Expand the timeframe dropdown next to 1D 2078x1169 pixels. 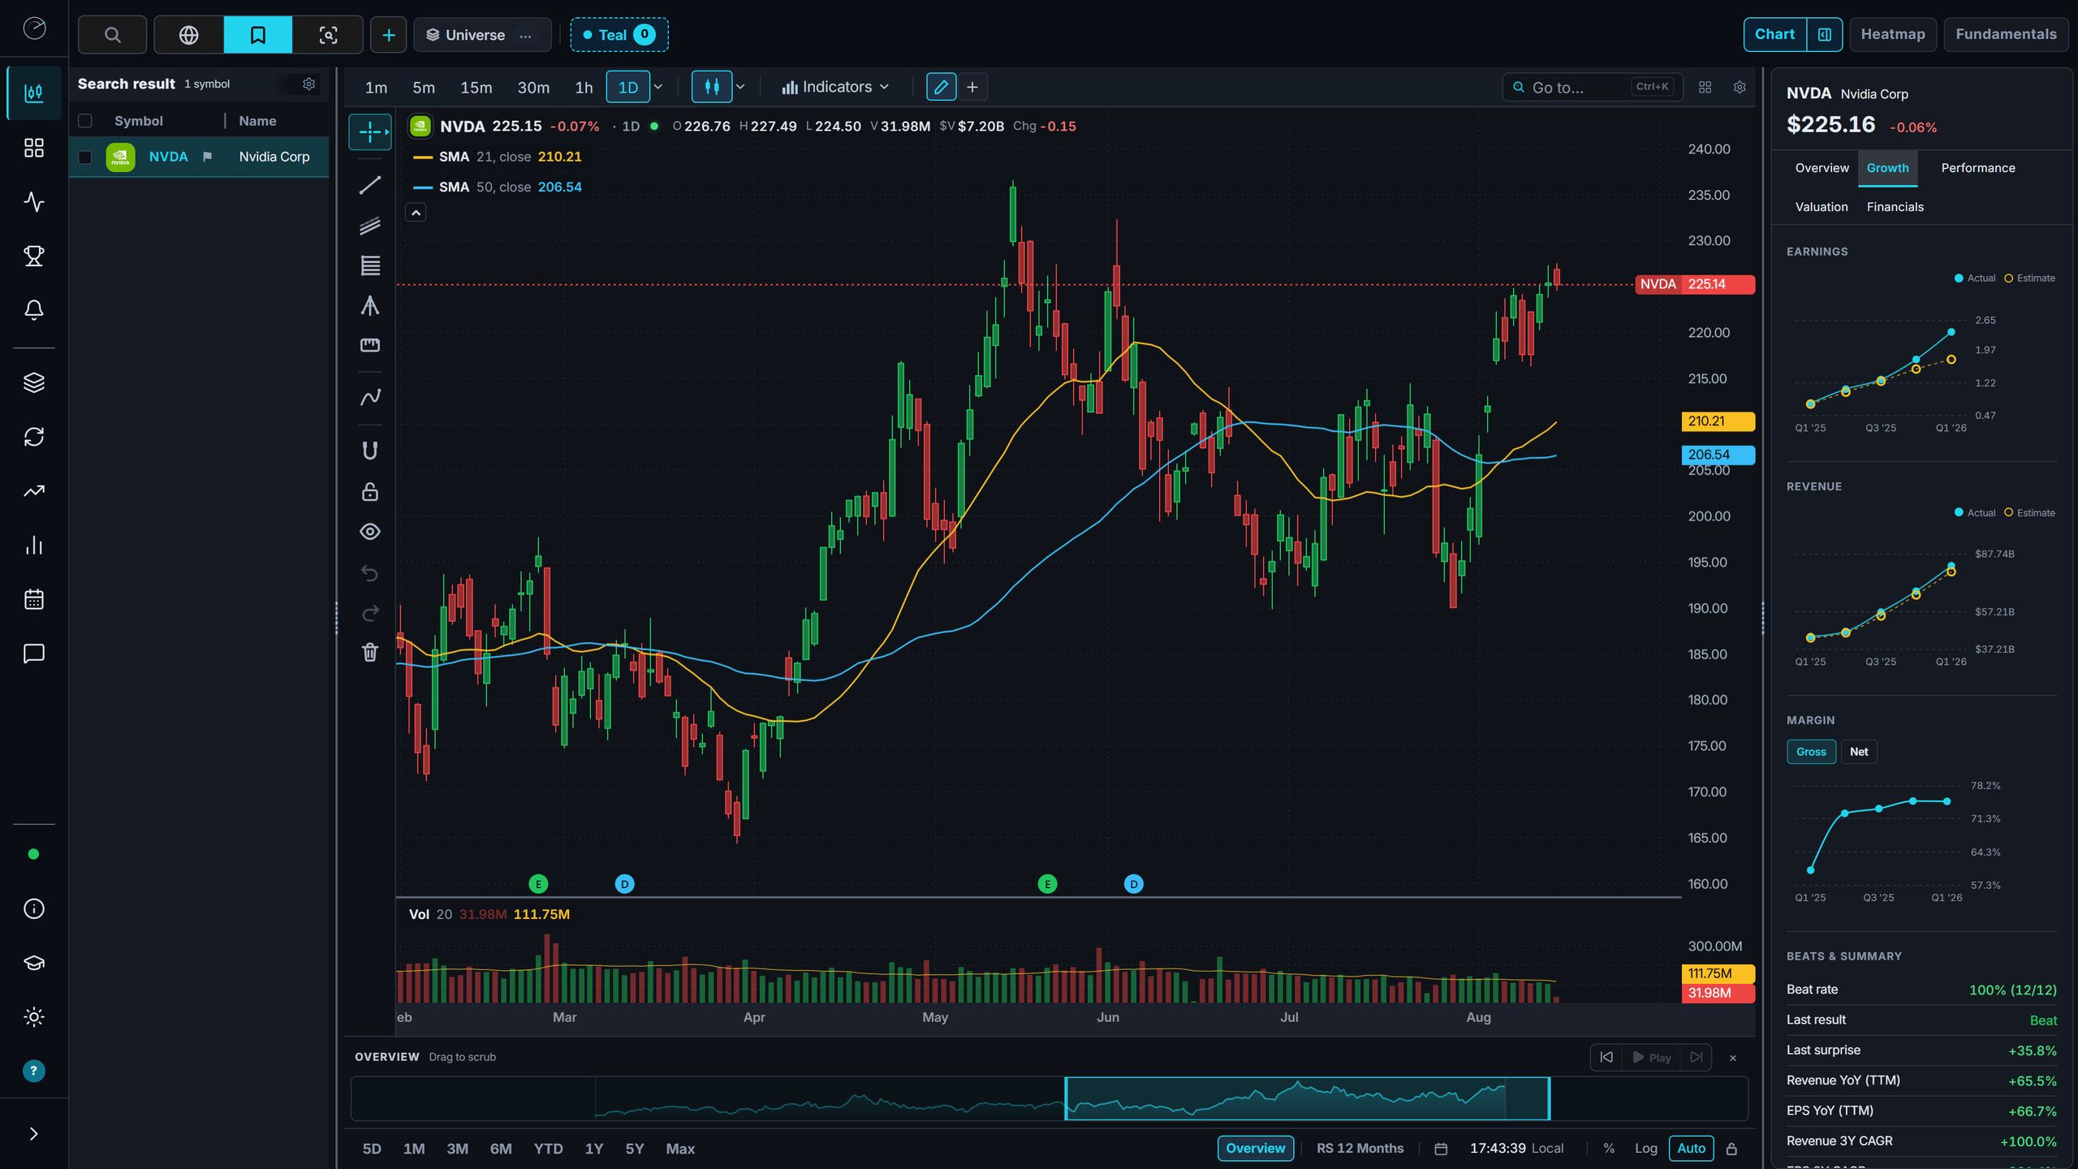(658, 87)
